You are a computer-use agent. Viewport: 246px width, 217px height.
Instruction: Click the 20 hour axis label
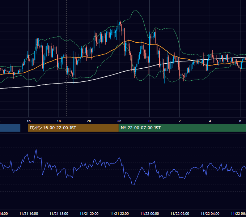[89, 121]
